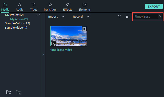
Task: Add a new folder icon
Action: point(9,92)
